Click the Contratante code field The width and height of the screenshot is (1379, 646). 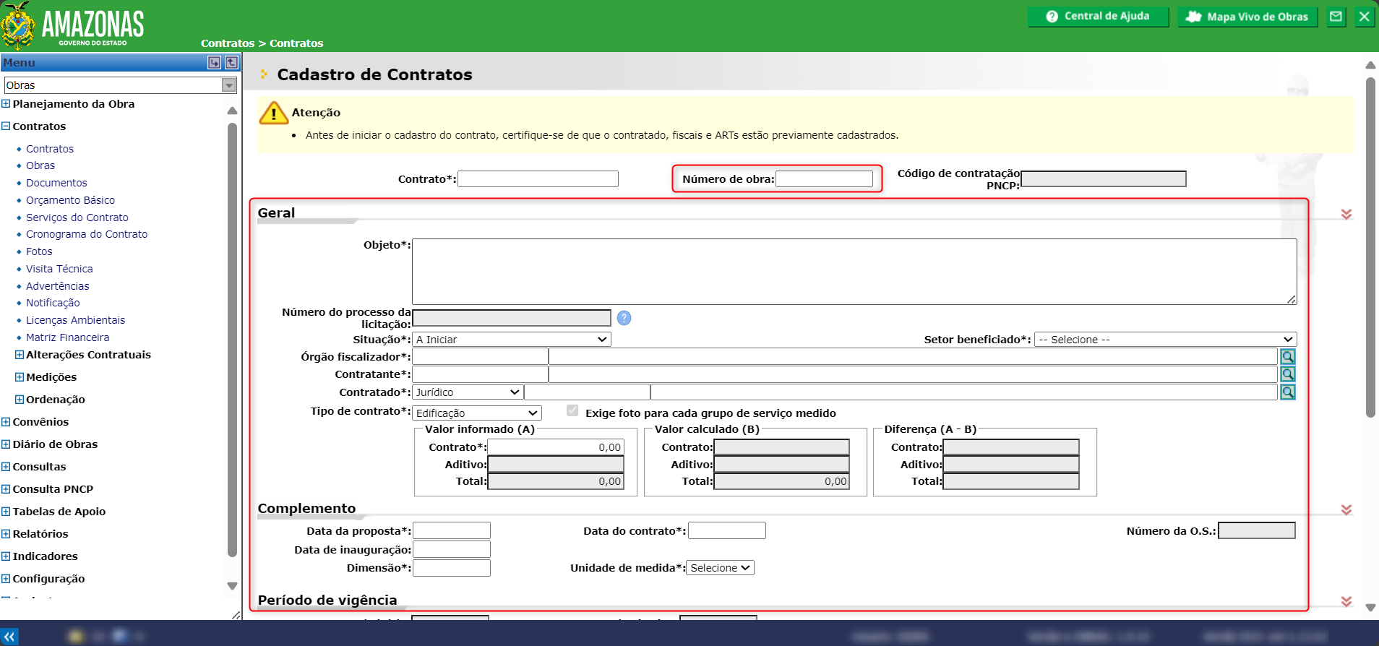click(480, 374)
